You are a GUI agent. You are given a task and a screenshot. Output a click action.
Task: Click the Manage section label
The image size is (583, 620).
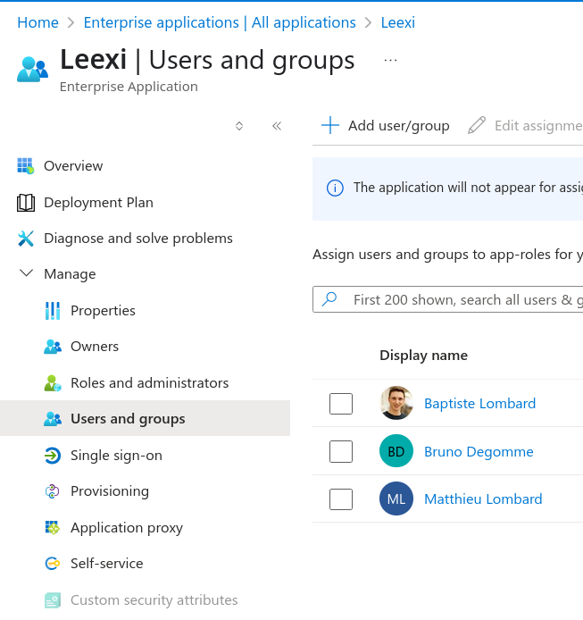70,274
